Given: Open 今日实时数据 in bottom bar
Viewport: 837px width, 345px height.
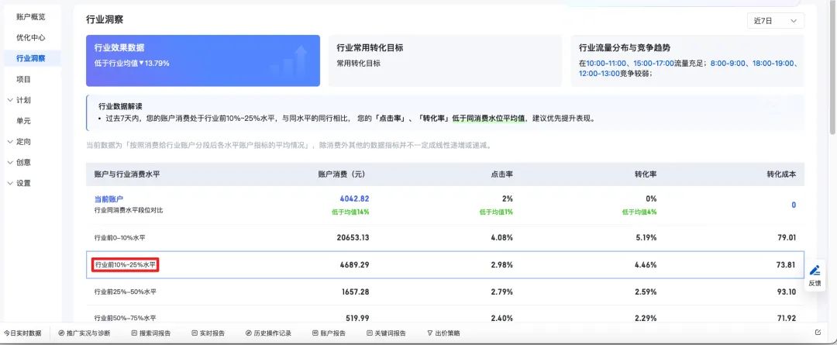Looking at the screenshot, I should tap(22, 333).
